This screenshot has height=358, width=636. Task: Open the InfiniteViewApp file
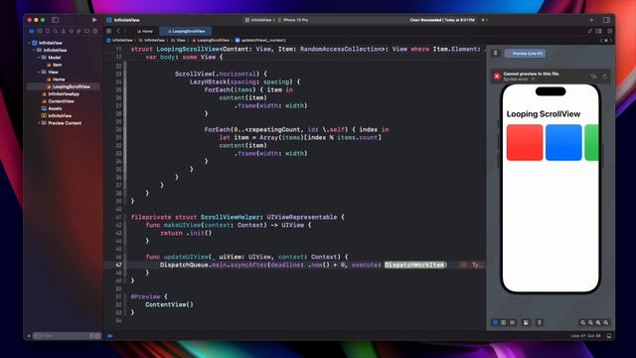click(x=61, y=93)
